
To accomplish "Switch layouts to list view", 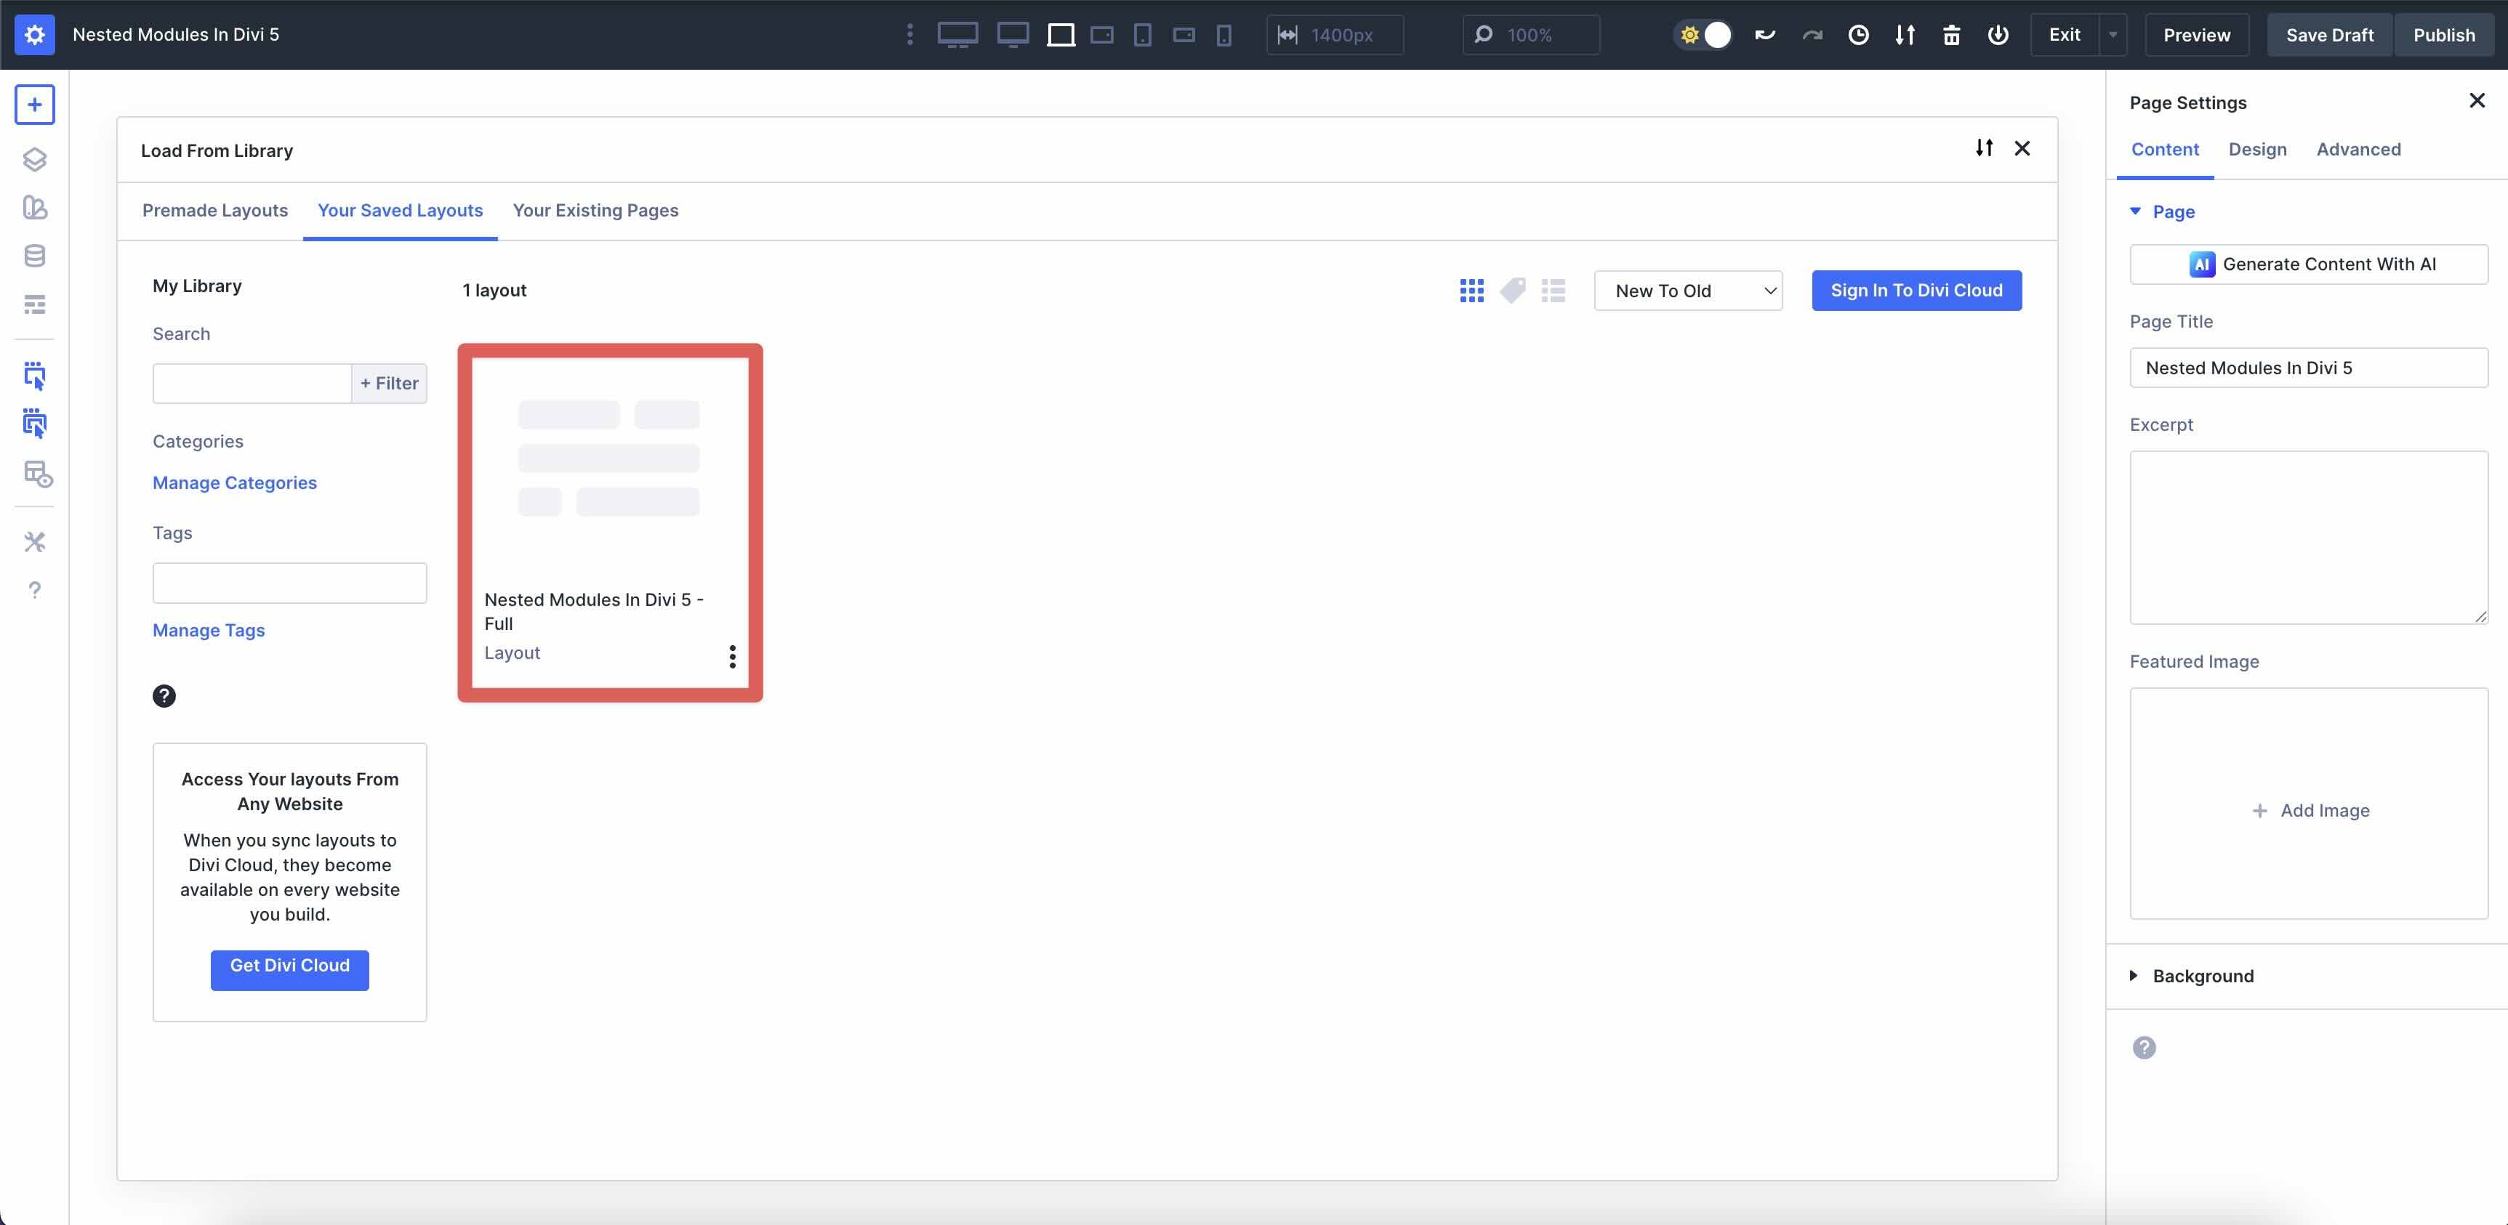I will (1554, 290).
